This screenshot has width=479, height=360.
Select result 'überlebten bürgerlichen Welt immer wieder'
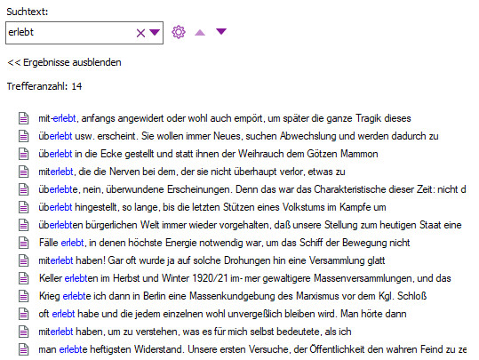(x=250, y=225)
